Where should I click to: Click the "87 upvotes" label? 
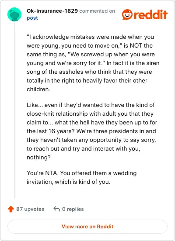pos(30,209)
